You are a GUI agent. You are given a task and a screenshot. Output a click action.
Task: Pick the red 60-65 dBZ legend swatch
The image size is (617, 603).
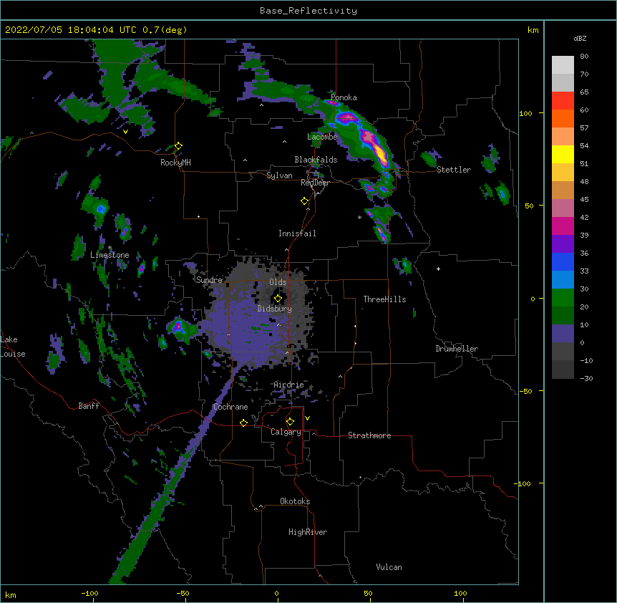pos(563,101)
